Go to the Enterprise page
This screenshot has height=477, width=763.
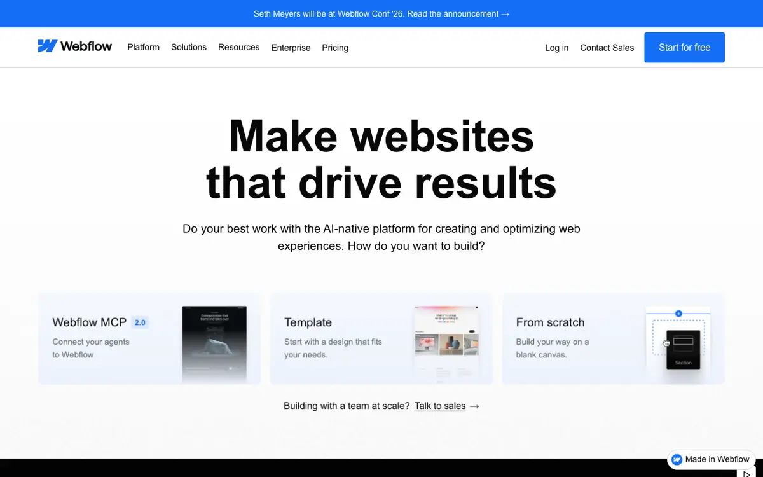coord(291,48)
